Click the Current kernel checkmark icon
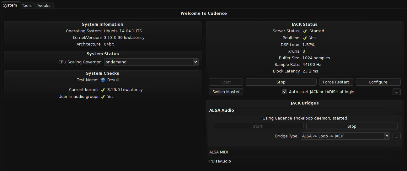 pyautogui.click(x=103, y=90)
